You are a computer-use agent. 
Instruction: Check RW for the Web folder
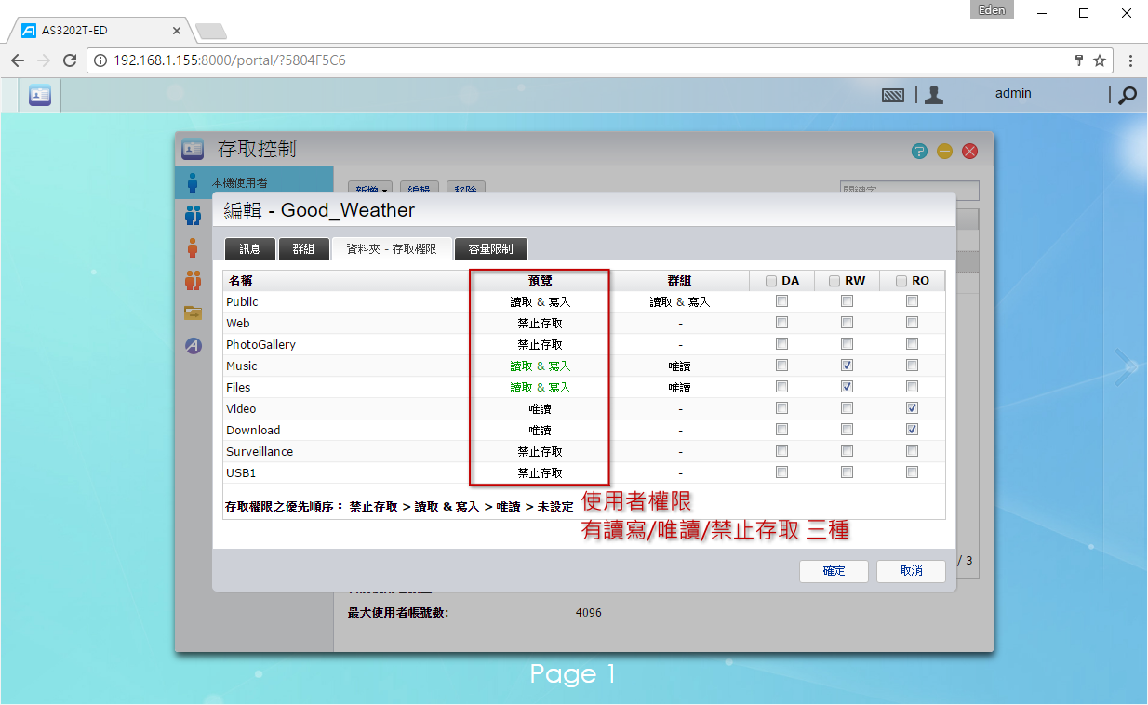(847, 323)
